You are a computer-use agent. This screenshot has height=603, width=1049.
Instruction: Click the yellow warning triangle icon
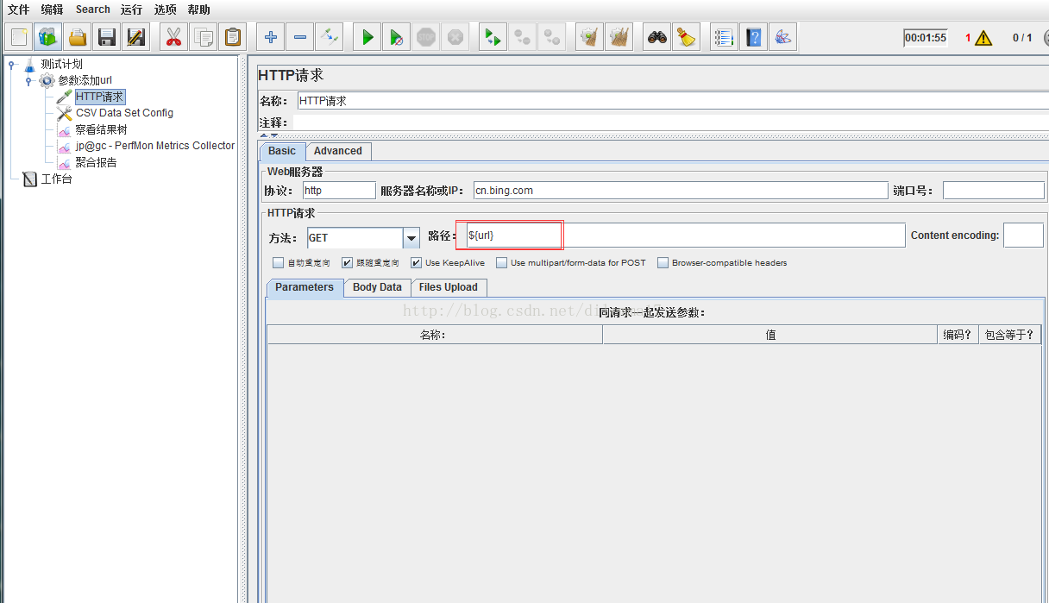click(x=984, y=38)
